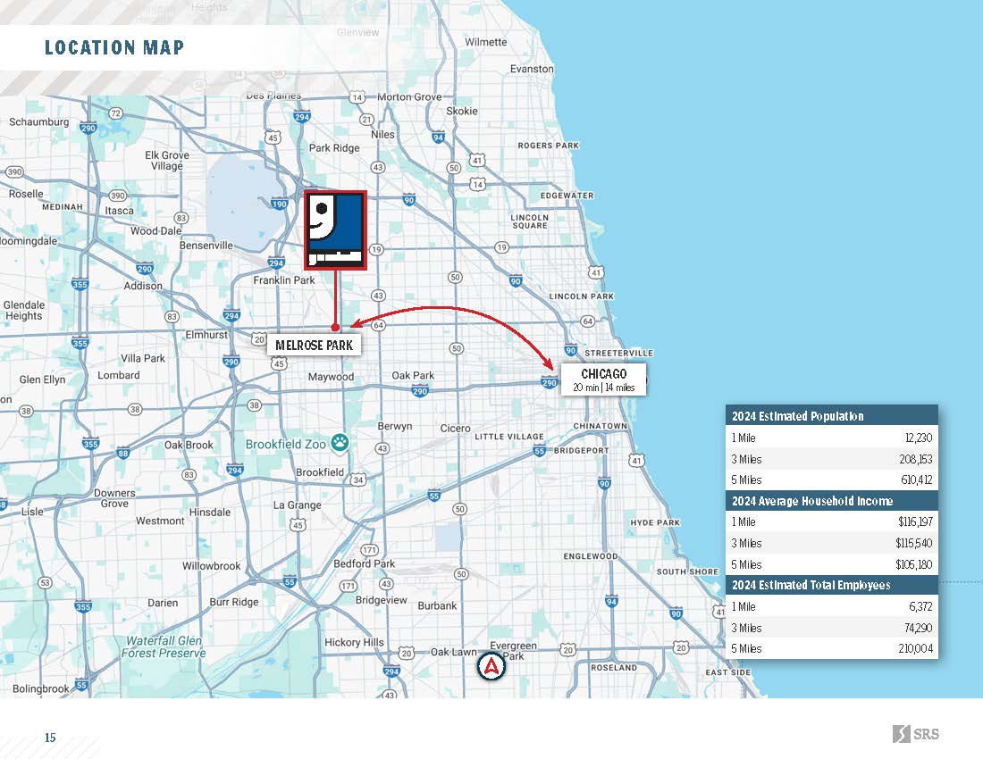Click the ROGERS PARK label

click(x=549, y=146)
